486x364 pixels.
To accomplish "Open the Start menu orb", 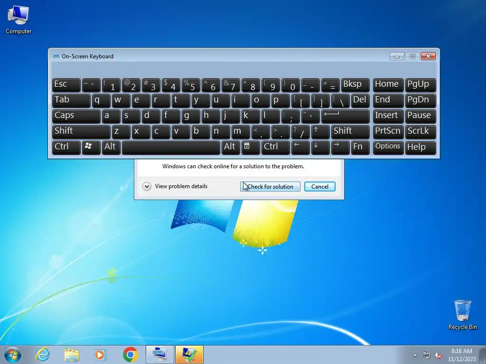I will pos(13,355).
